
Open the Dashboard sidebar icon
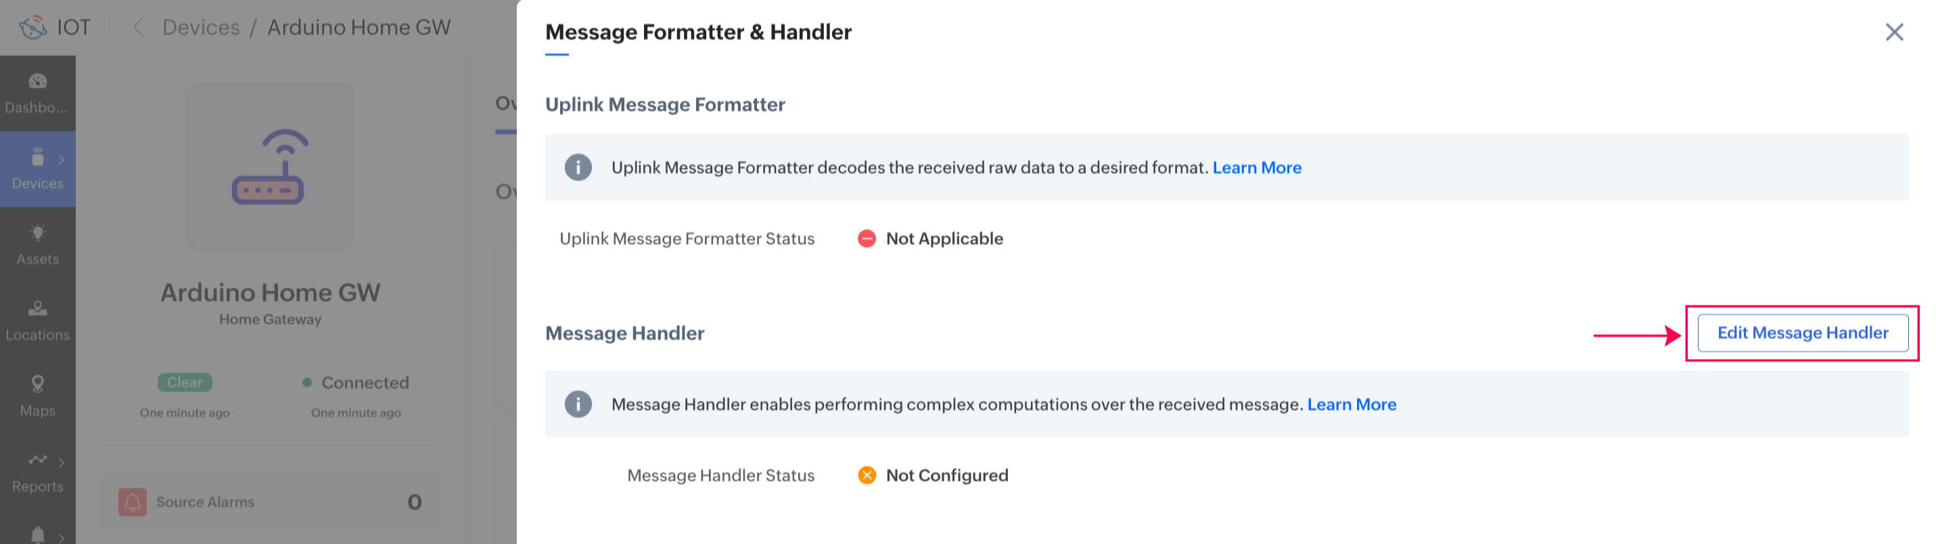click(38, 81)
